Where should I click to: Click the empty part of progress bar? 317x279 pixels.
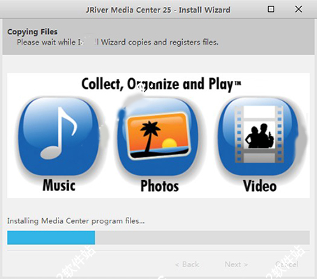pos(202,237)
